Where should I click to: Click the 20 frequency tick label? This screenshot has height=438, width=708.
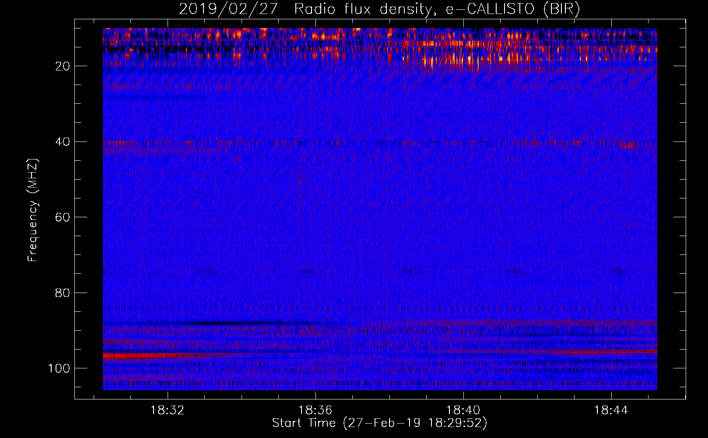[63, 66]
